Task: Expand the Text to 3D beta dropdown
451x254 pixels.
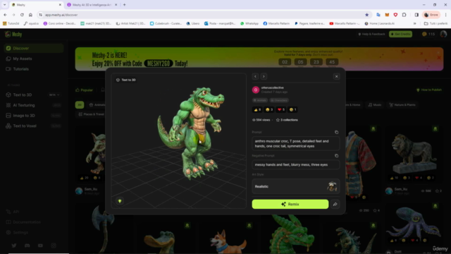Action: tap(54, 95)
